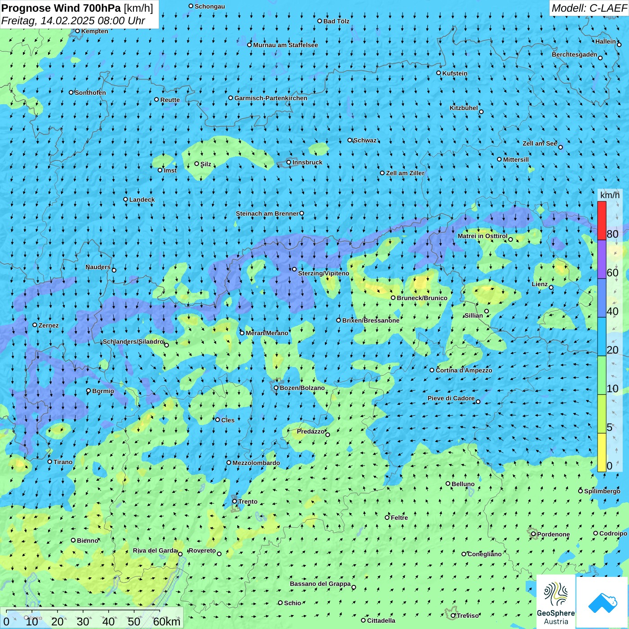The width and height of the screenshot is (629, 629).
Task: Click the Bruneck/Brunico label
Action: (422, 298)
